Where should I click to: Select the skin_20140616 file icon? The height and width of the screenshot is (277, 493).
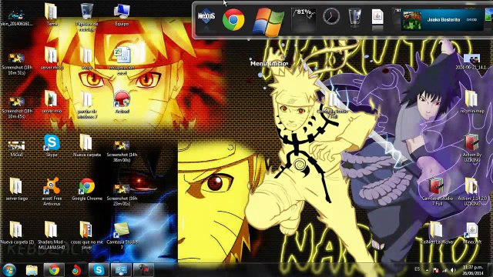click(x=16, y=18)
